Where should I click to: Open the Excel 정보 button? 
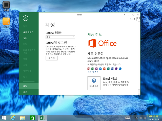pyautogui.click(x=94, y=83)
